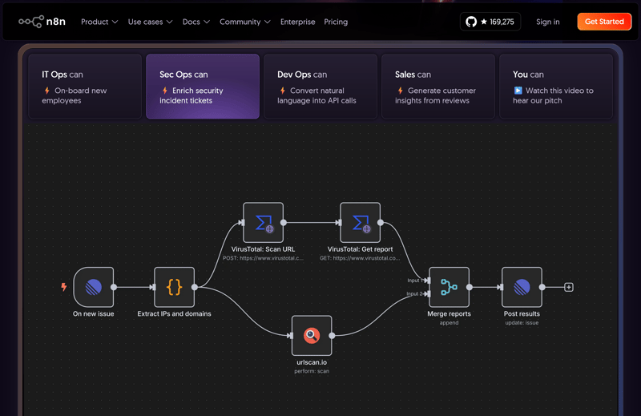Click the Get Started button
The height and width of the screenshot is (416, 641).
coord(604,22)
